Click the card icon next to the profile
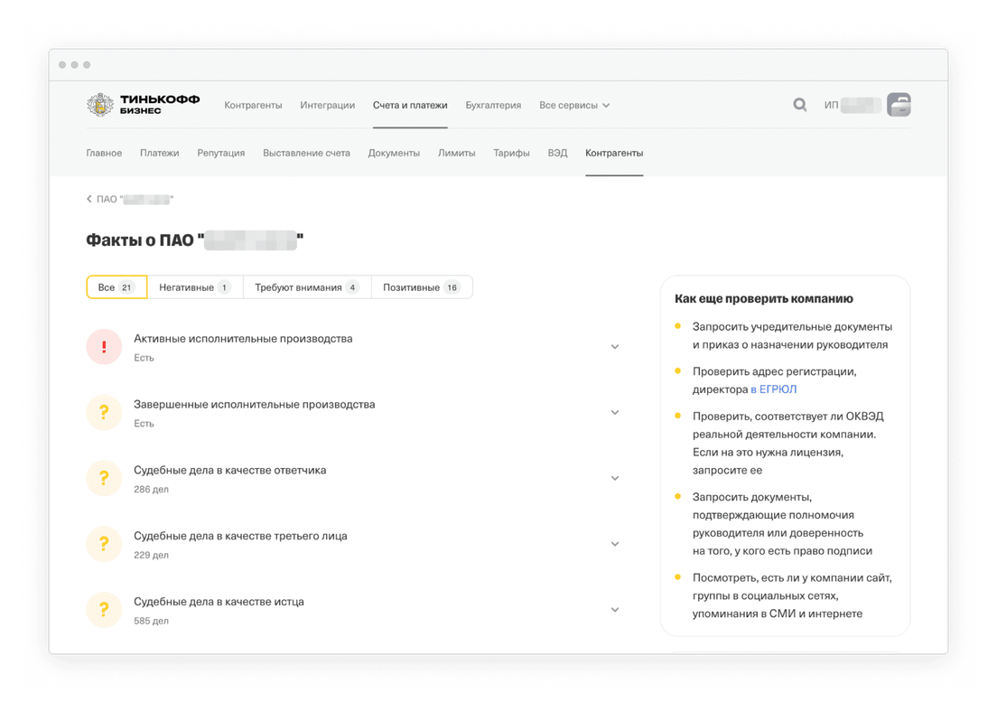Viewport: 997px width, 703px height. click(x=899, y=105)
